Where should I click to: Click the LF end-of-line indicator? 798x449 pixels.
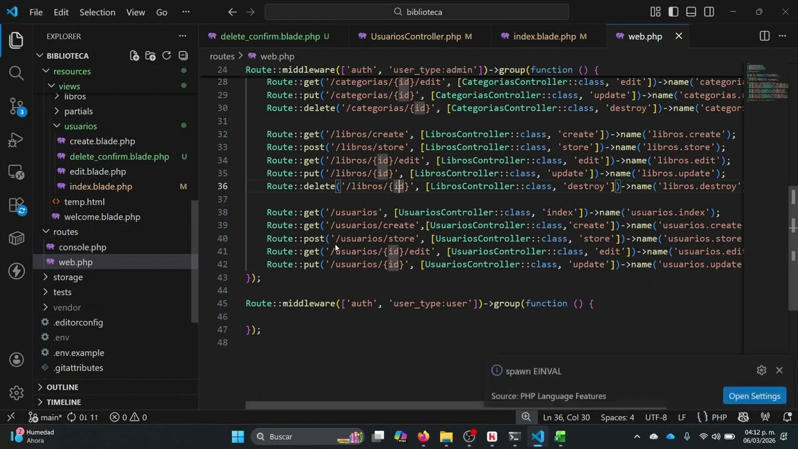click(682, 417)
